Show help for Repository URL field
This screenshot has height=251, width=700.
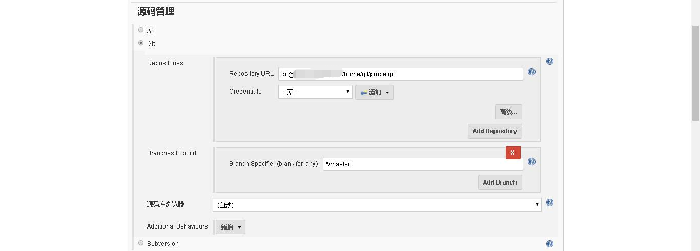click(531, 72)
